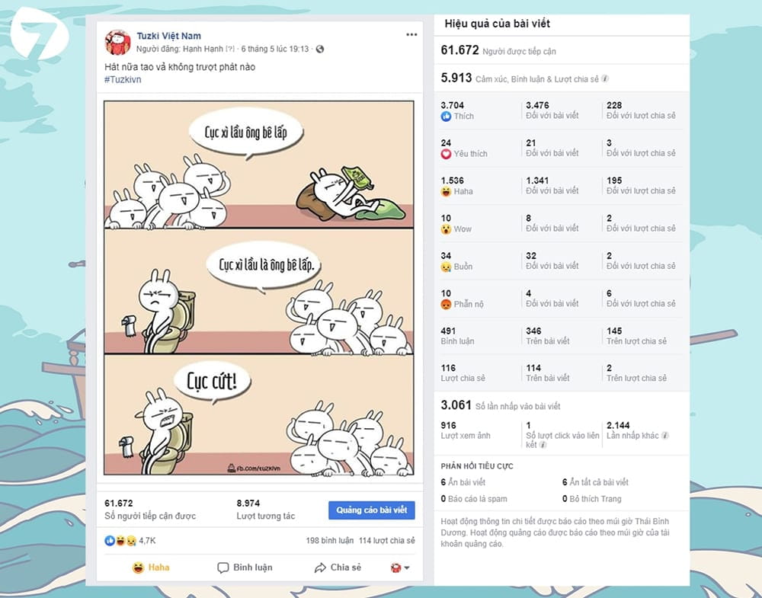
Task: Click the reaction icons summary next to 4,7K
Action: 120,541
